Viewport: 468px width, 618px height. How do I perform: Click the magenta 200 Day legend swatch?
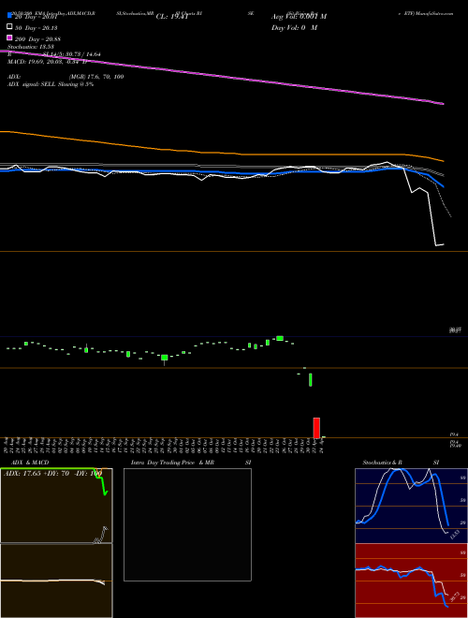(9, 37)
